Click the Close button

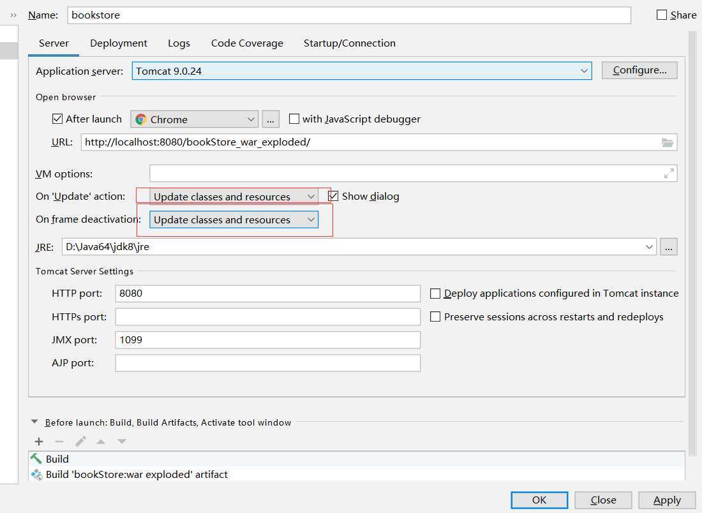[603, 500]
